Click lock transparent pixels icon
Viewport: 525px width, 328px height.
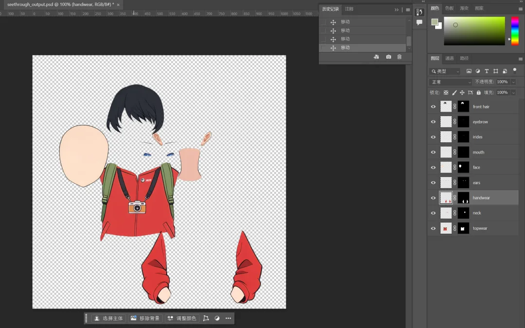coord(446,92)
